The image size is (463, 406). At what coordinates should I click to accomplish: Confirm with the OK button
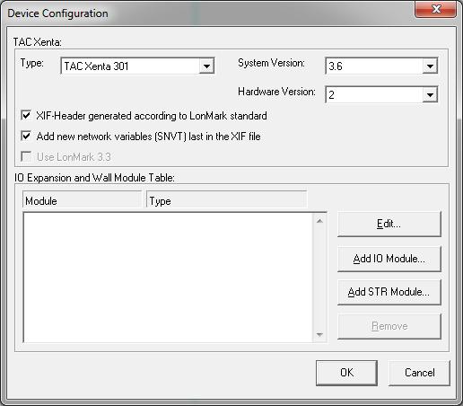coord(346,373)
